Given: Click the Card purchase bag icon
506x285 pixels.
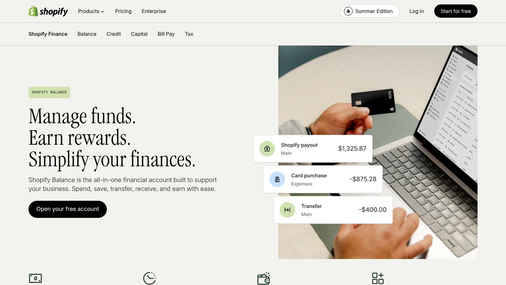Looking at the screenshot, I should pos(277,179).
